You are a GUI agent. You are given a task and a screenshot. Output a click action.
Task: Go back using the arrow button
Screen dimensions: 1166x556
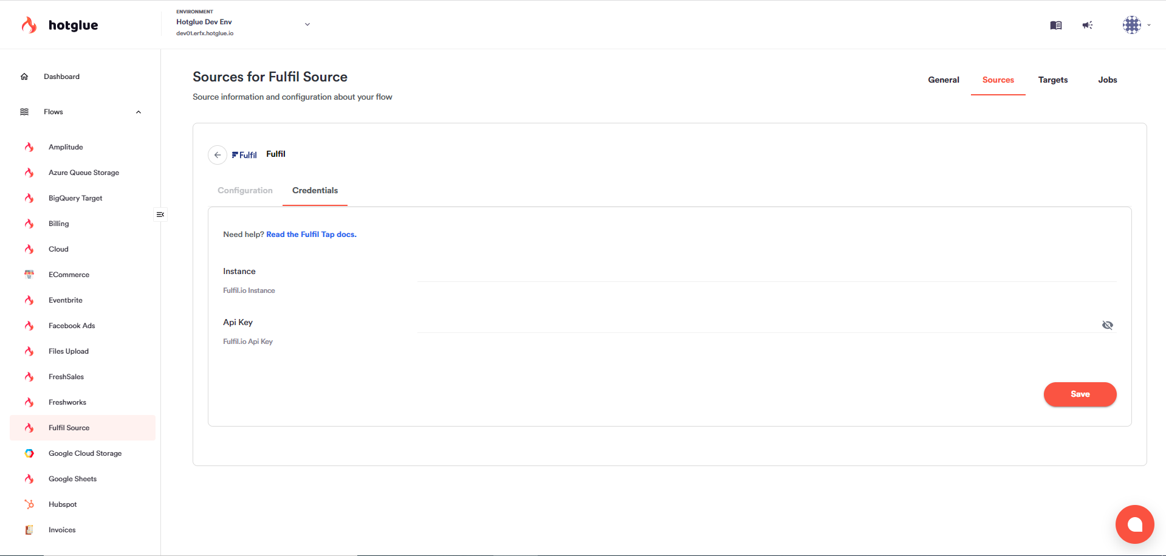(218, 155)
